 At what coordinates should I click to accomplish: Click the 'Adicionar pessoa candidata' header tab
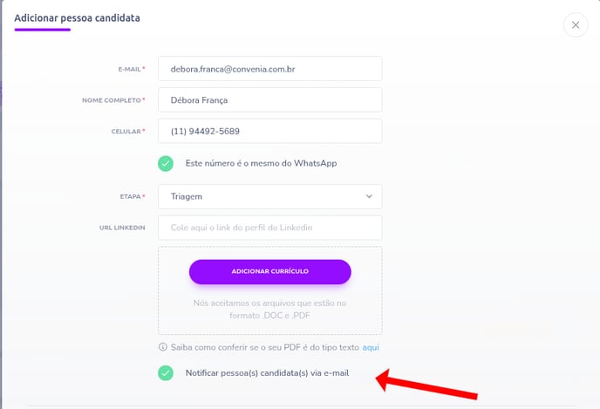(x=77, y=17)
